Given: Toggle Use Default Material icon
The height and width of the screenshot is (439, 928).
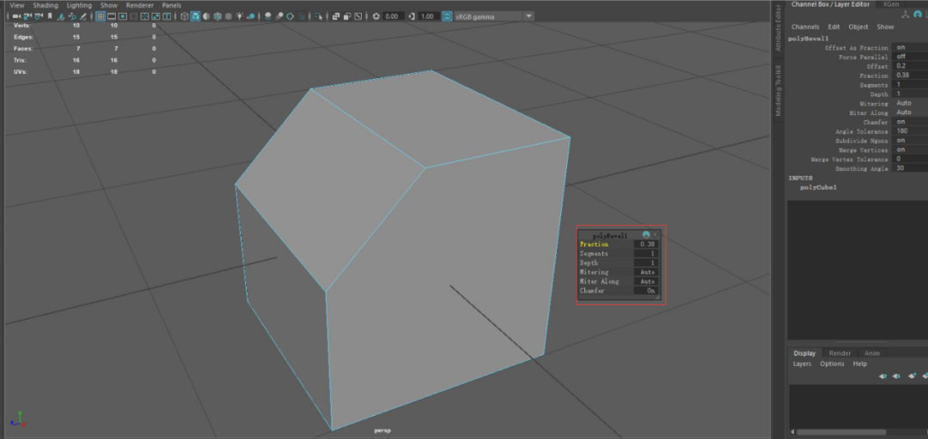Looking at the screenshot, I should 206,16.
